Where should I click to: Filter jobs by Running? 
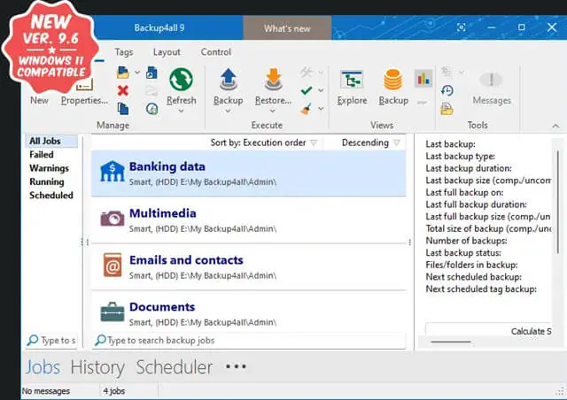click(47, 181)
